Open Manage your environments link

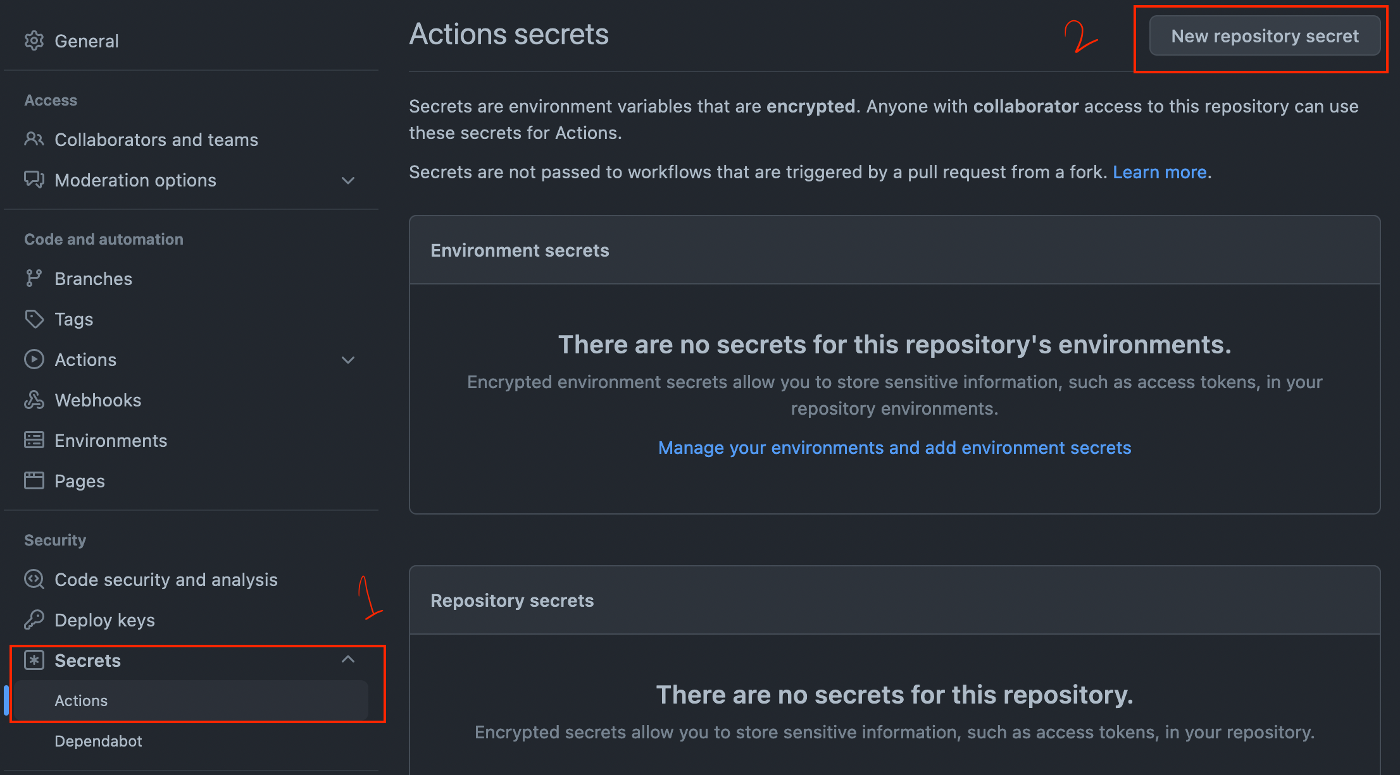click(894, 448)
